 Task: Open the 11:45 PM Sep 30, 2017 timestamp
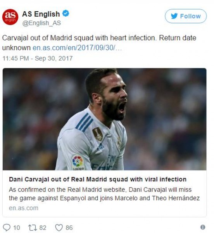38,58
